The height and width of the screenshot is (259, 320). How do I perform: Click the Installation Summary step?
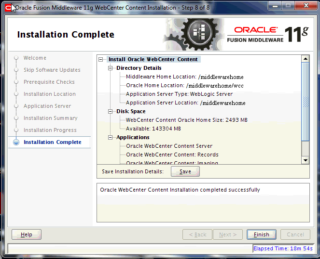tap(51, 118)
